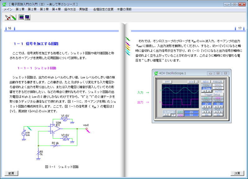Select the vin sine source symbol
This screenshot has width=248, height=179.
[24, 134]
